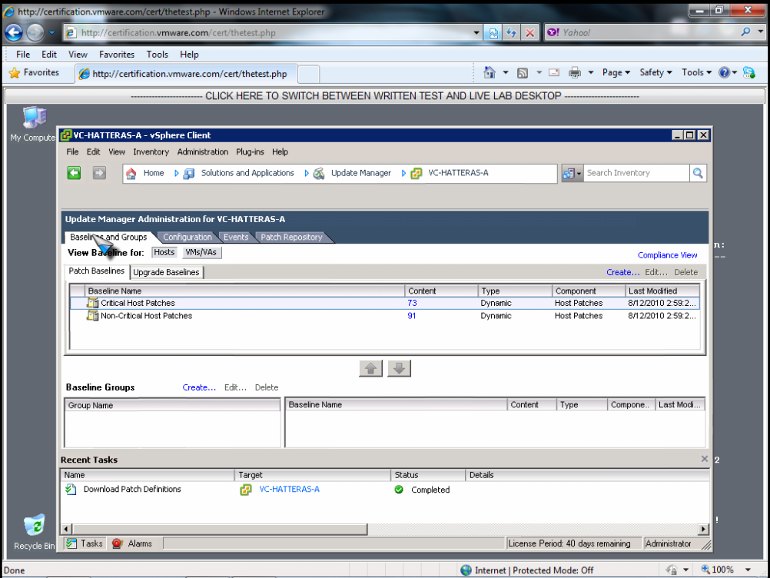Viewport: 770px width, 578px height.
Task: Click the vSphere Client green back arrow
Action: tap(74, 173)
